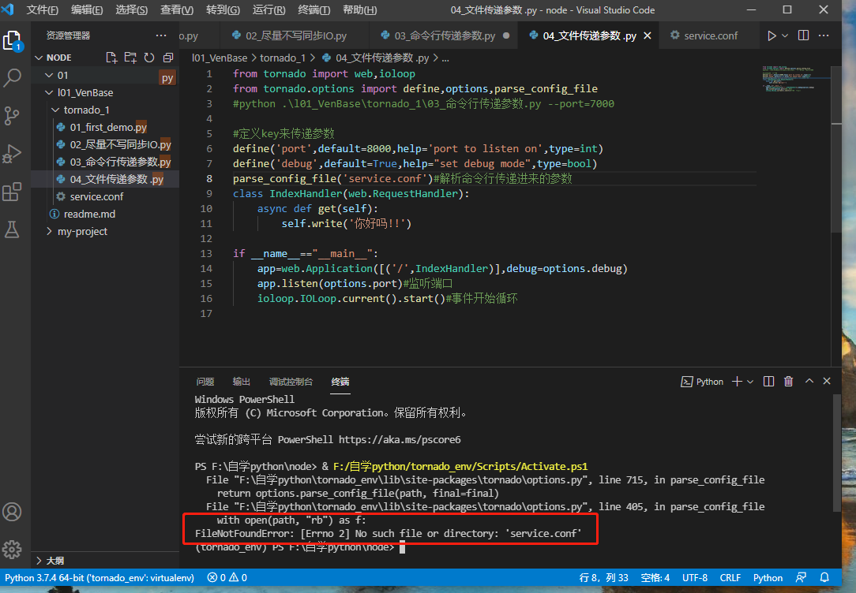Select Python interpreter in status bar
Viewport: 856px width, 593px height.
(x=99, y=578)
